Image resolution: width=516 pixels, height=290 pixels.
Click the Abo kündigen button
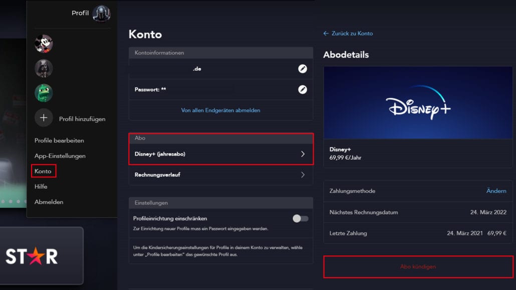418,267
